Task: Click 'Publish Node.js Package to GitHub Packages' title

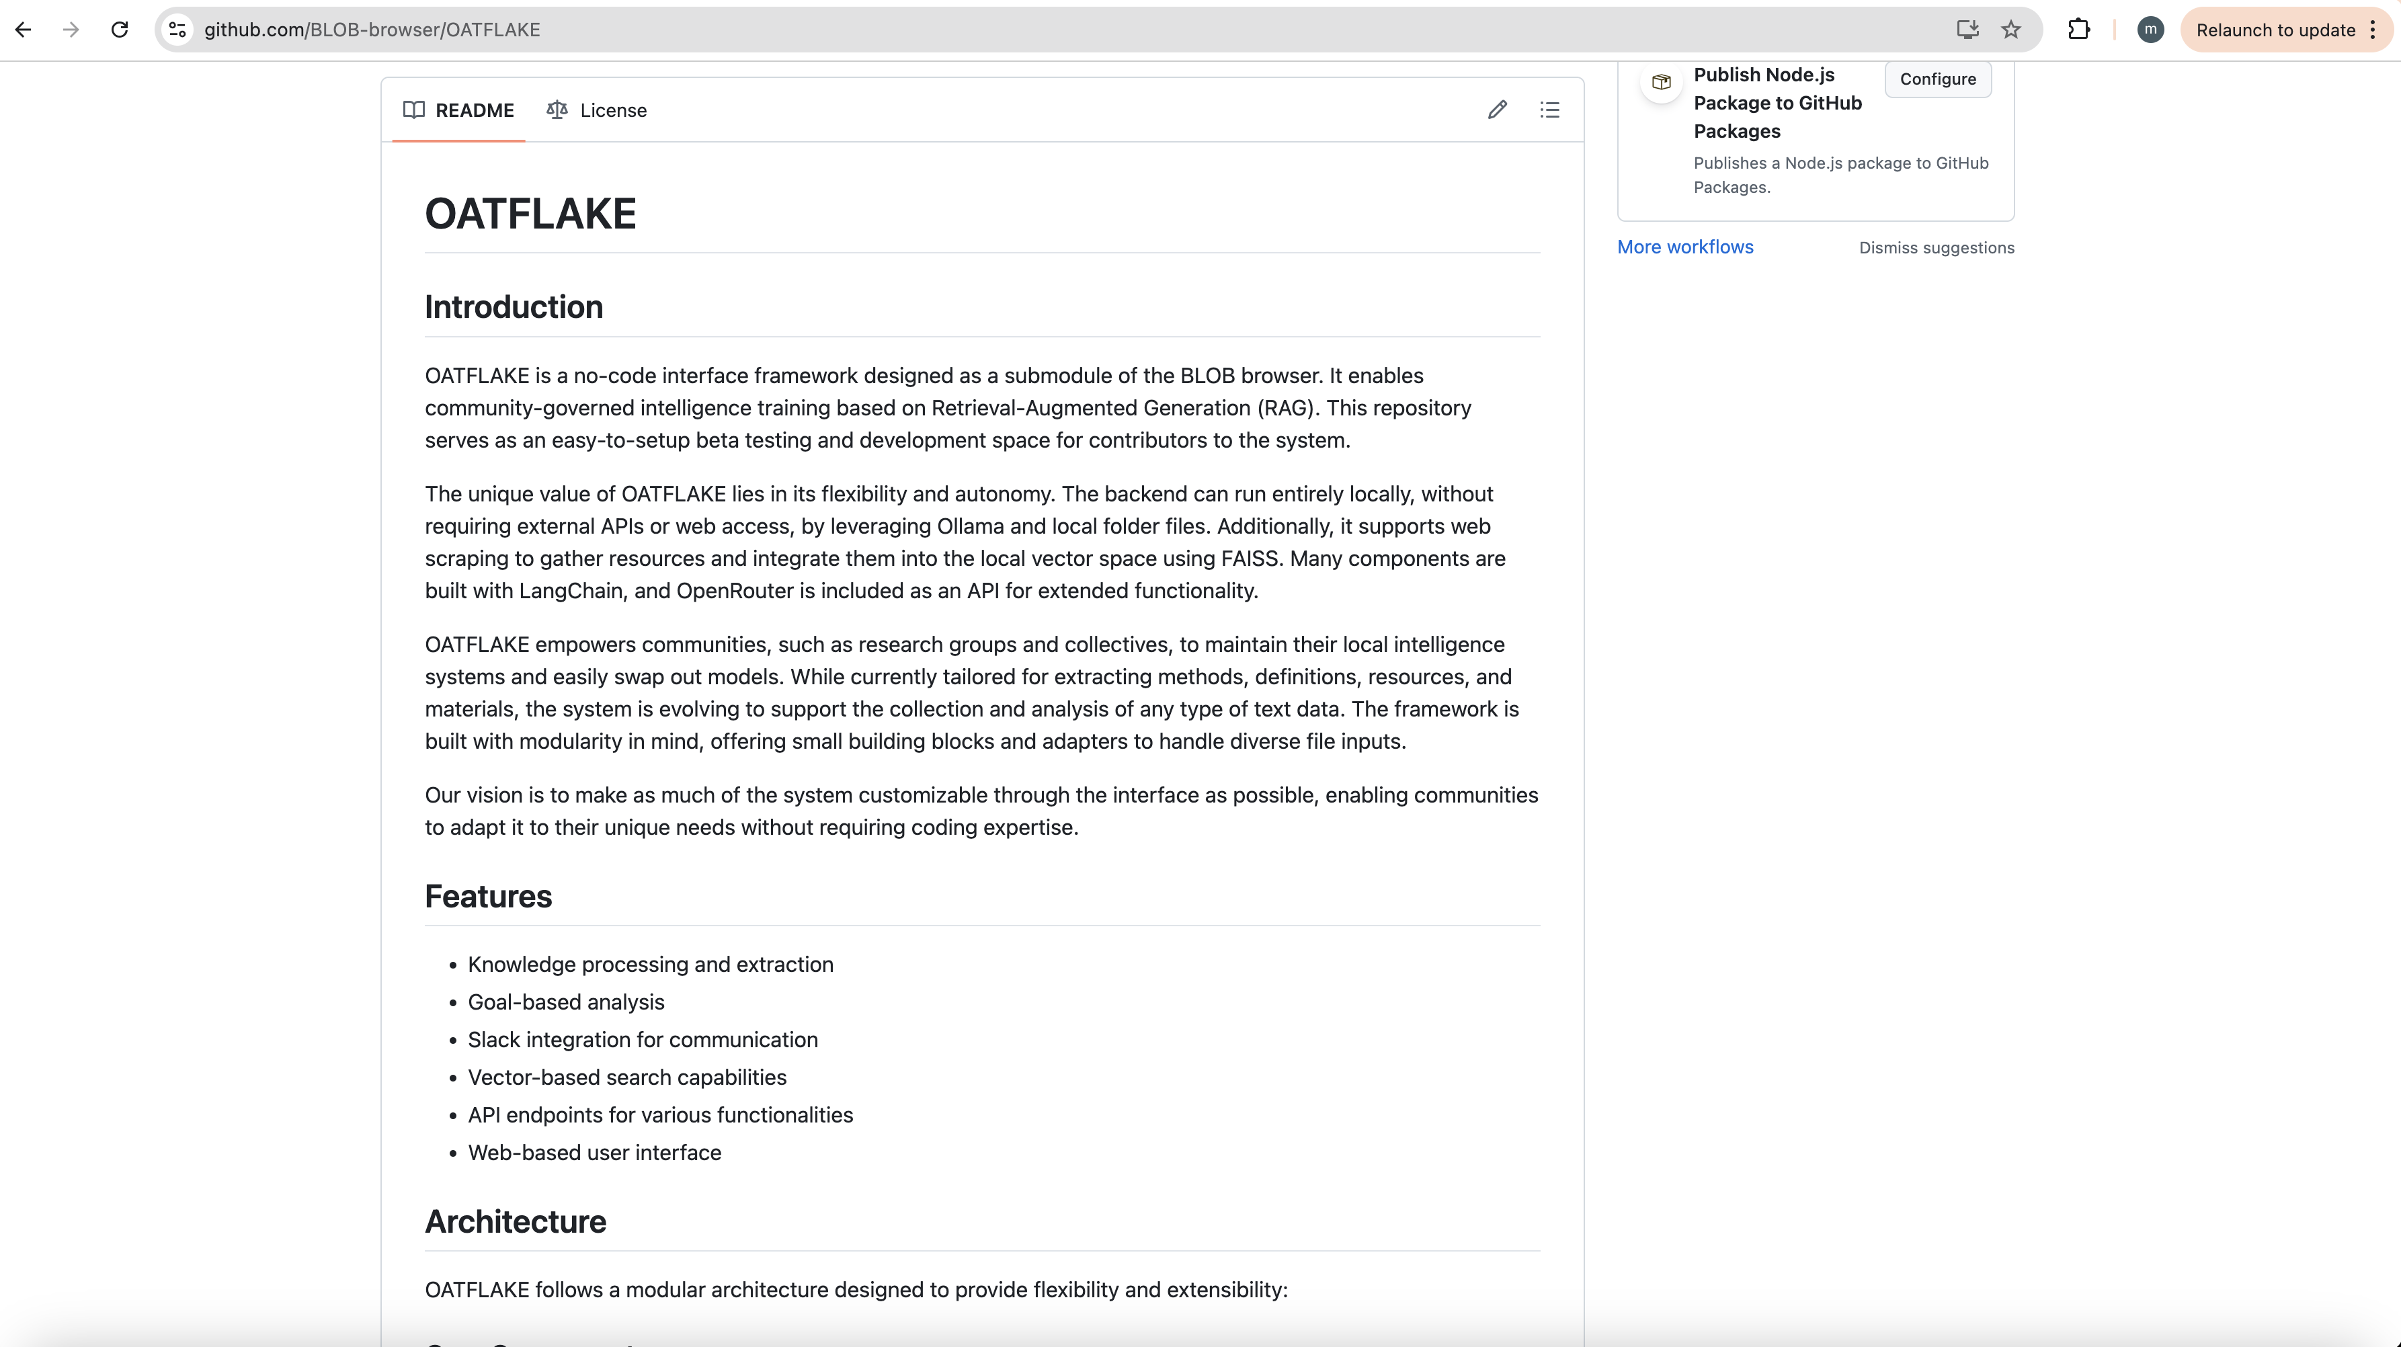Action: 1777,103
